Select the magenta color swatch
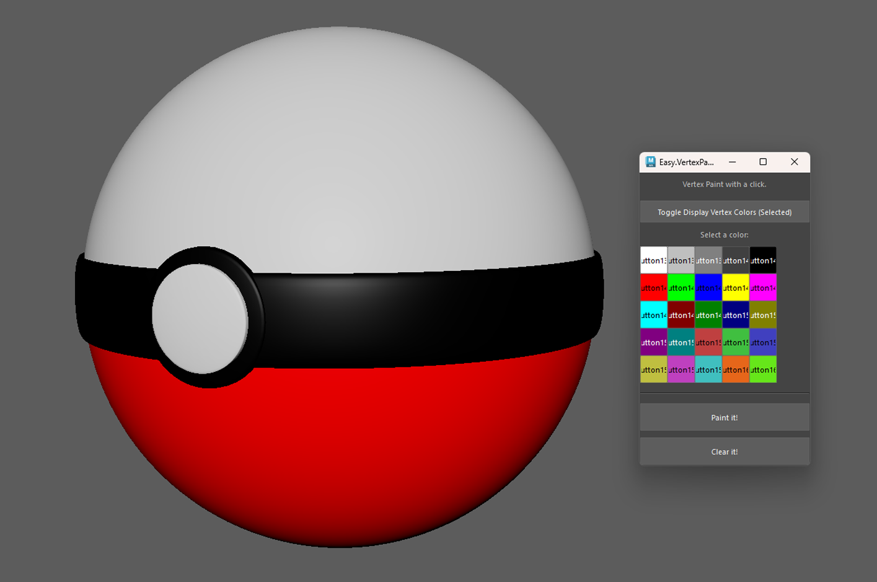The width and height of the screenshot is (877, 582). click(x=763, y=288)
